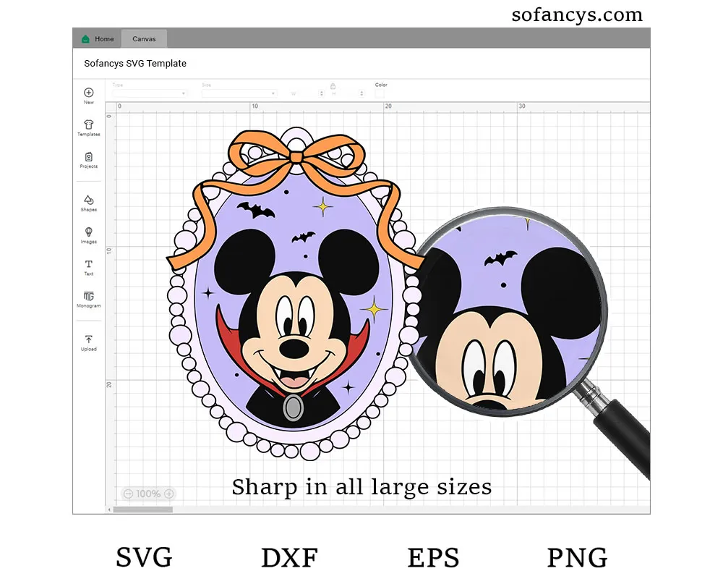Click the EPS format label
The width and height of the screenshot is (723, 579).
433,557
